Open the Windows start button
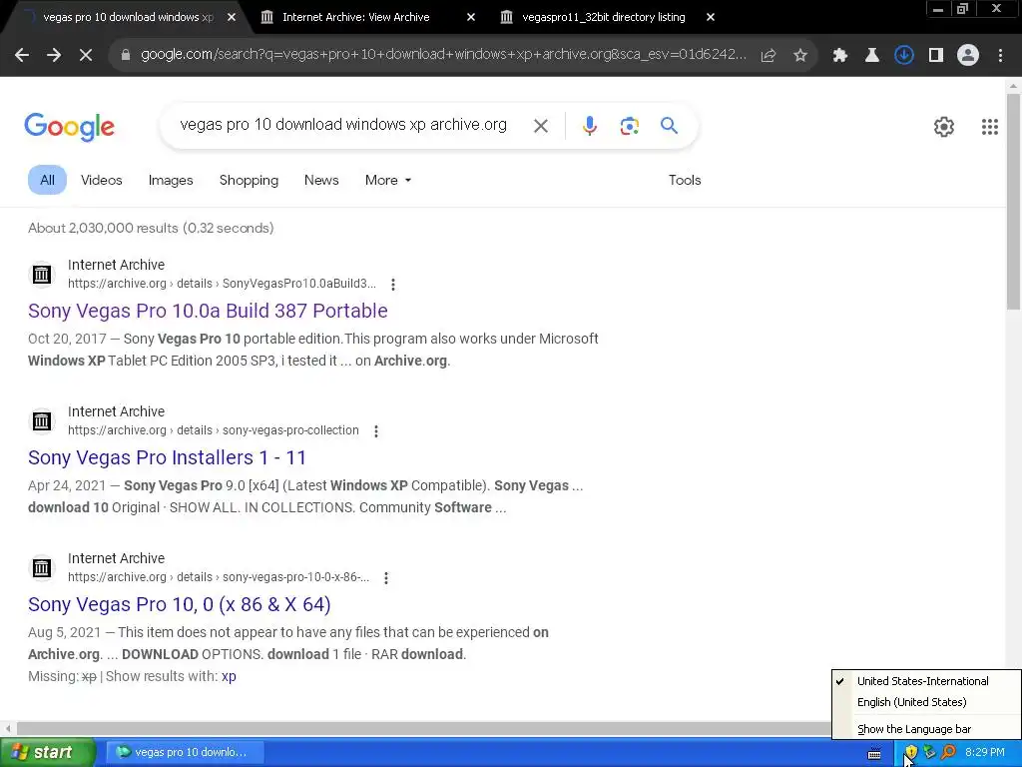The image size is (1022, 767). tap(48, 753)
